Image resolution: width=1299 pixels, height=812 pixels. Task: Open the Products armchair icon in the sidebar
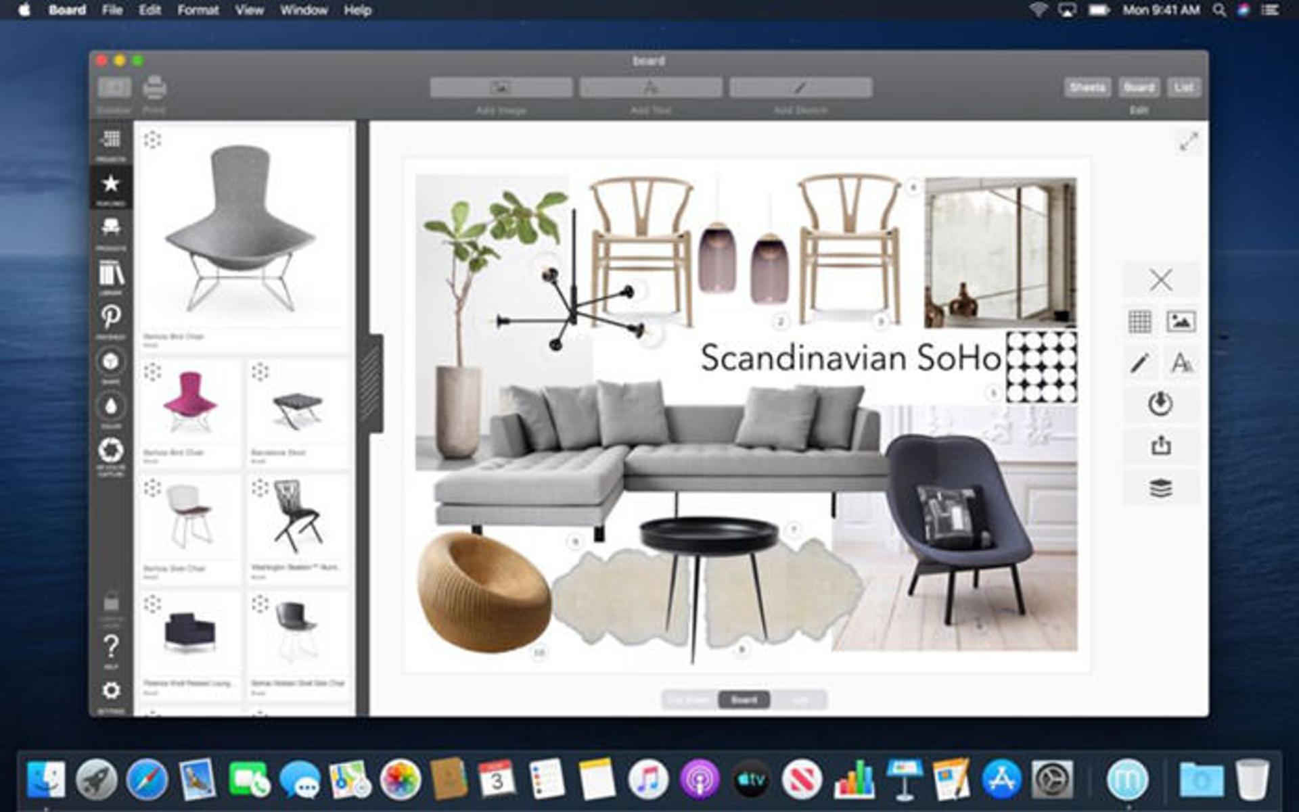click(x=111, y=231)
